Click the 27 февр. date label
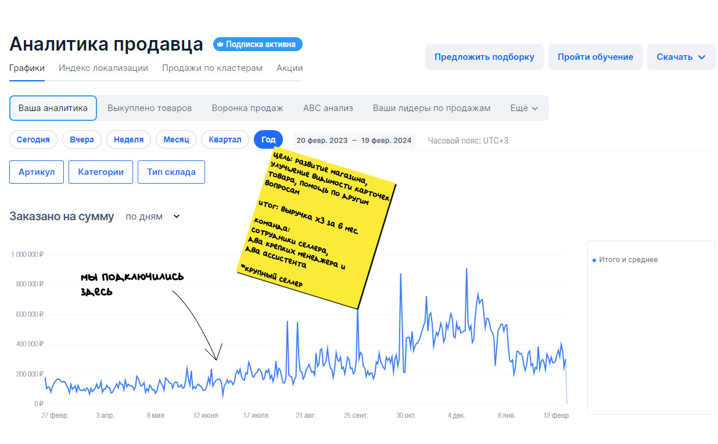 click(55, 416)
